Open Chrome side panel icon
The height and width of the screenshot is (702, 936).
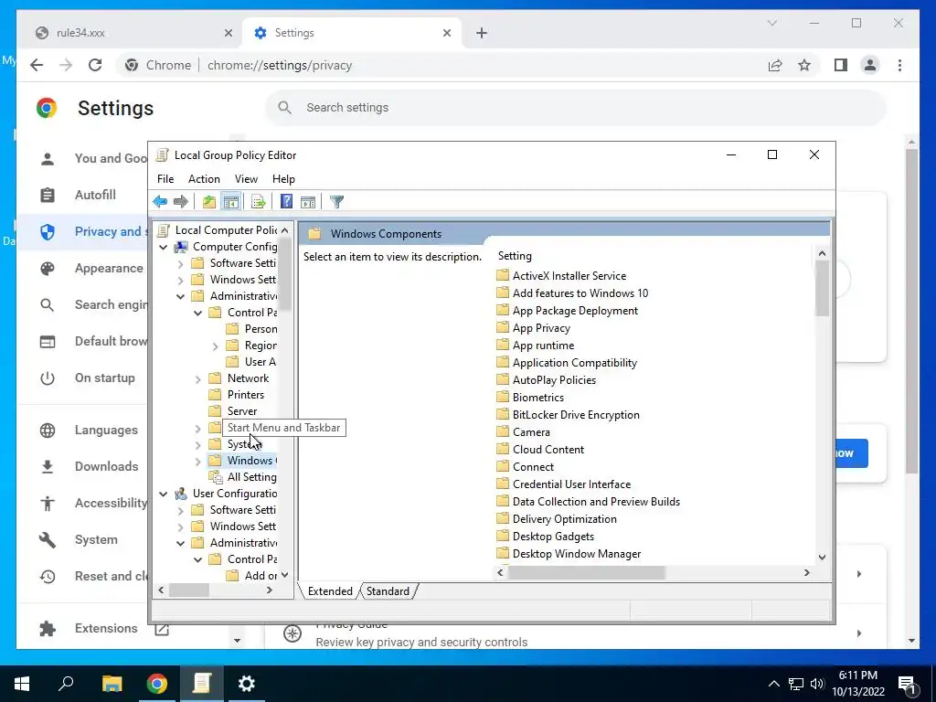tap(841, 65)
